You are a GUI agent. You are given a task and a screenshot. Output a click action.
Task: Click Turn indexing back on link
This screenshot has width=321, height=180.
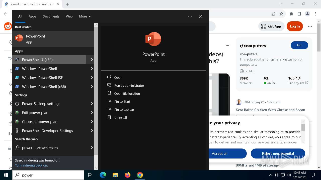31,165
